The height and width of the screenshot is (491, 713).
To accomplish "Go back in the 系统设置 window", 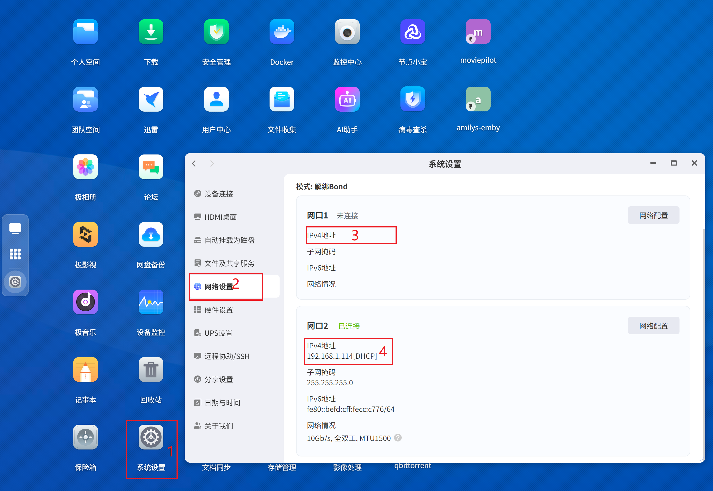I will (x=194, y=163).
